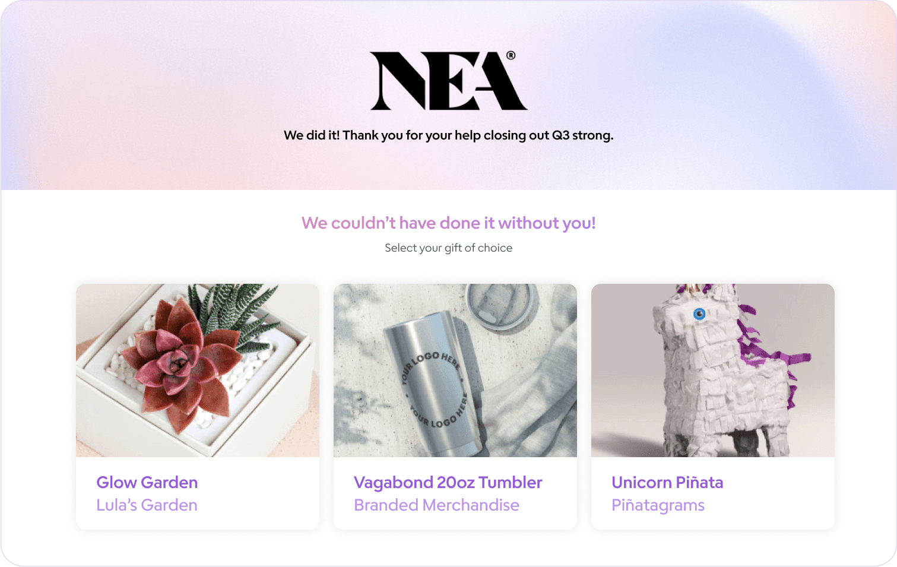Select the Unicorn Piñata gift title
The image size is (897, 567).
(x=667, y=482)
